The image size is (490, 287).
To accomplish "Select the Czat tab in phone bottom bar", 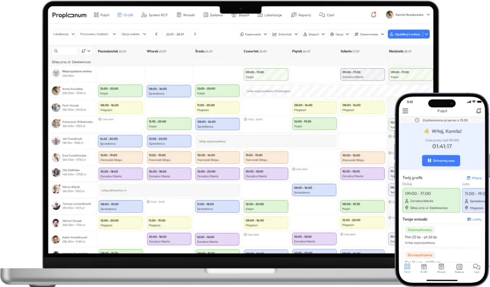I will coord(476,268).
